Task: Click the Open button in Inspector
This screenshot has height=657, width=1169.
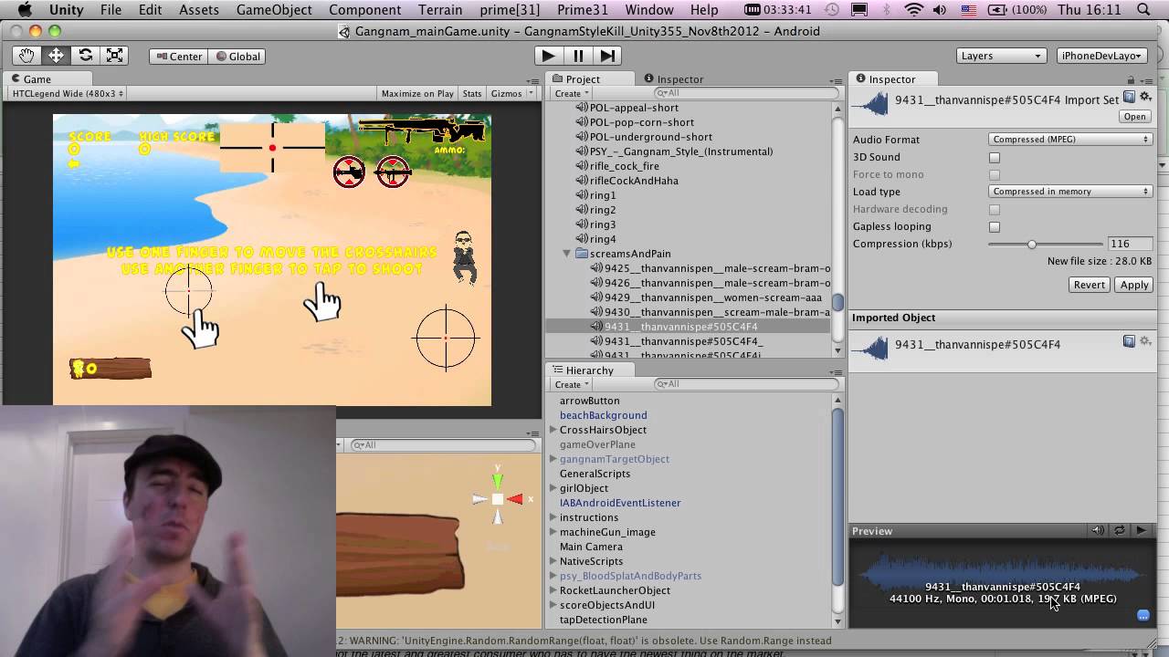Action: (x=1134, y=117)
